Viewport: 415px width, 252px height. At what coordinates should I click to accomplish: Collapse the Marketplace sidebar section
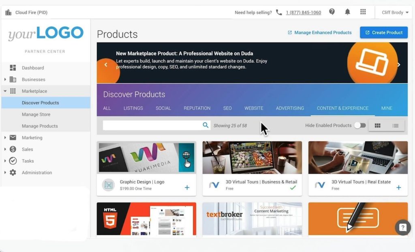tap(5, 91)
